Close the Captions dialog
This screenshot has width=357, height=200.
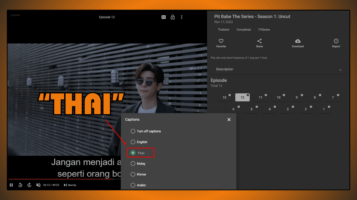[x=229, y=119]
